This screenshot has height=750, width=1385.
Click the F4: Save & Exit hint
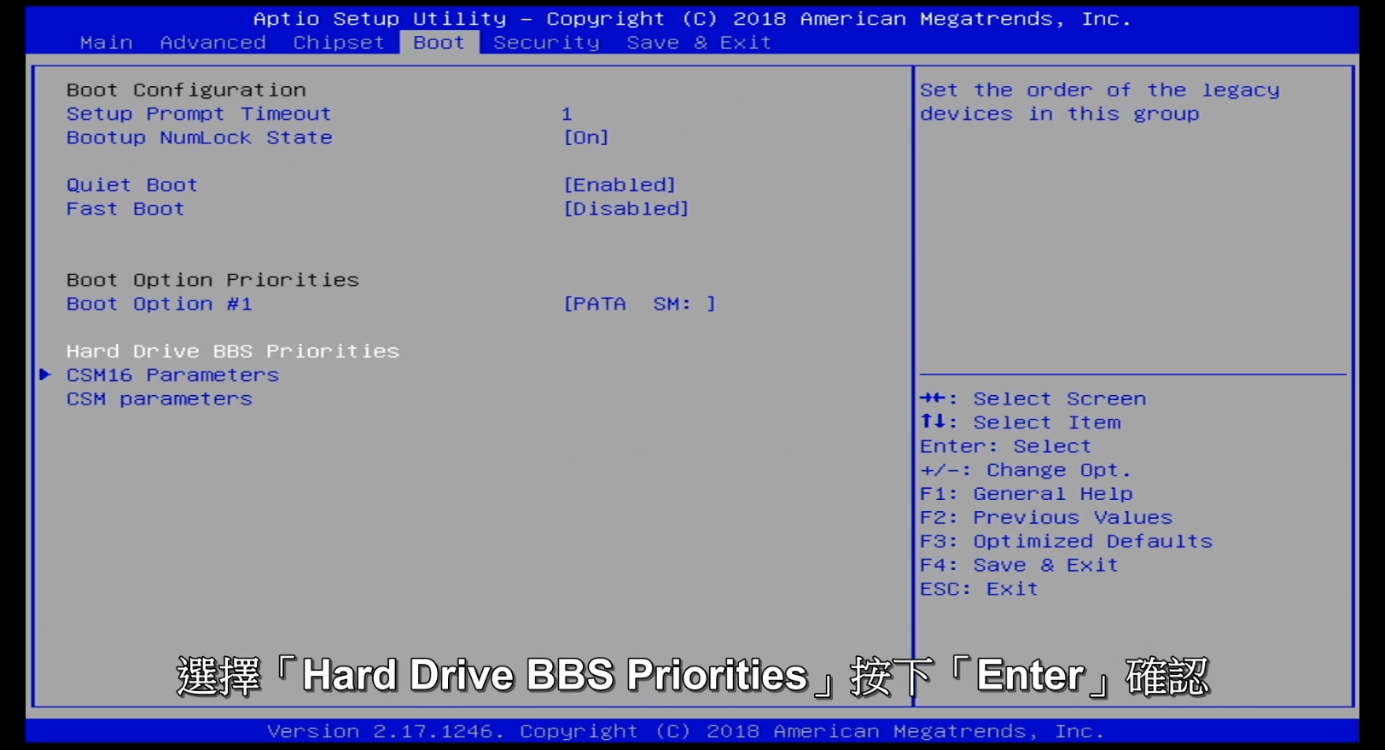[x=1020, y=566]
